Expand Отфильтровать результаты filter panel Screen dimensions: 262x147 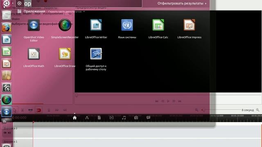tap(182, 3)
